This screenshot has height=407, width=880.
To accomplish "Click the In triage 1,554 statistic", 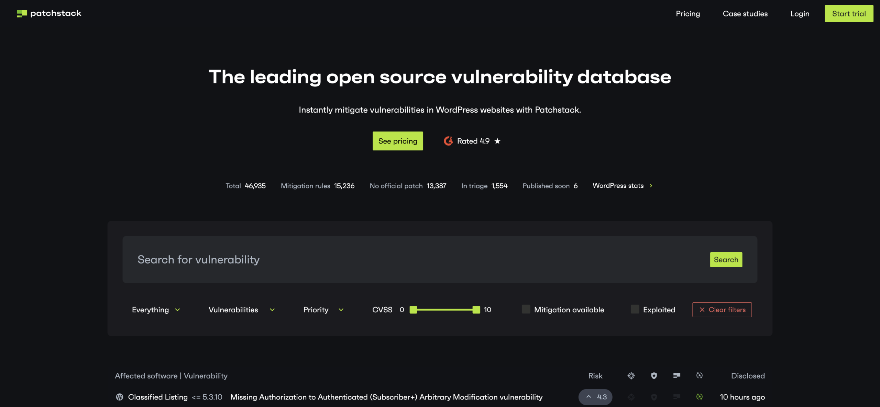I will [484, 186].
